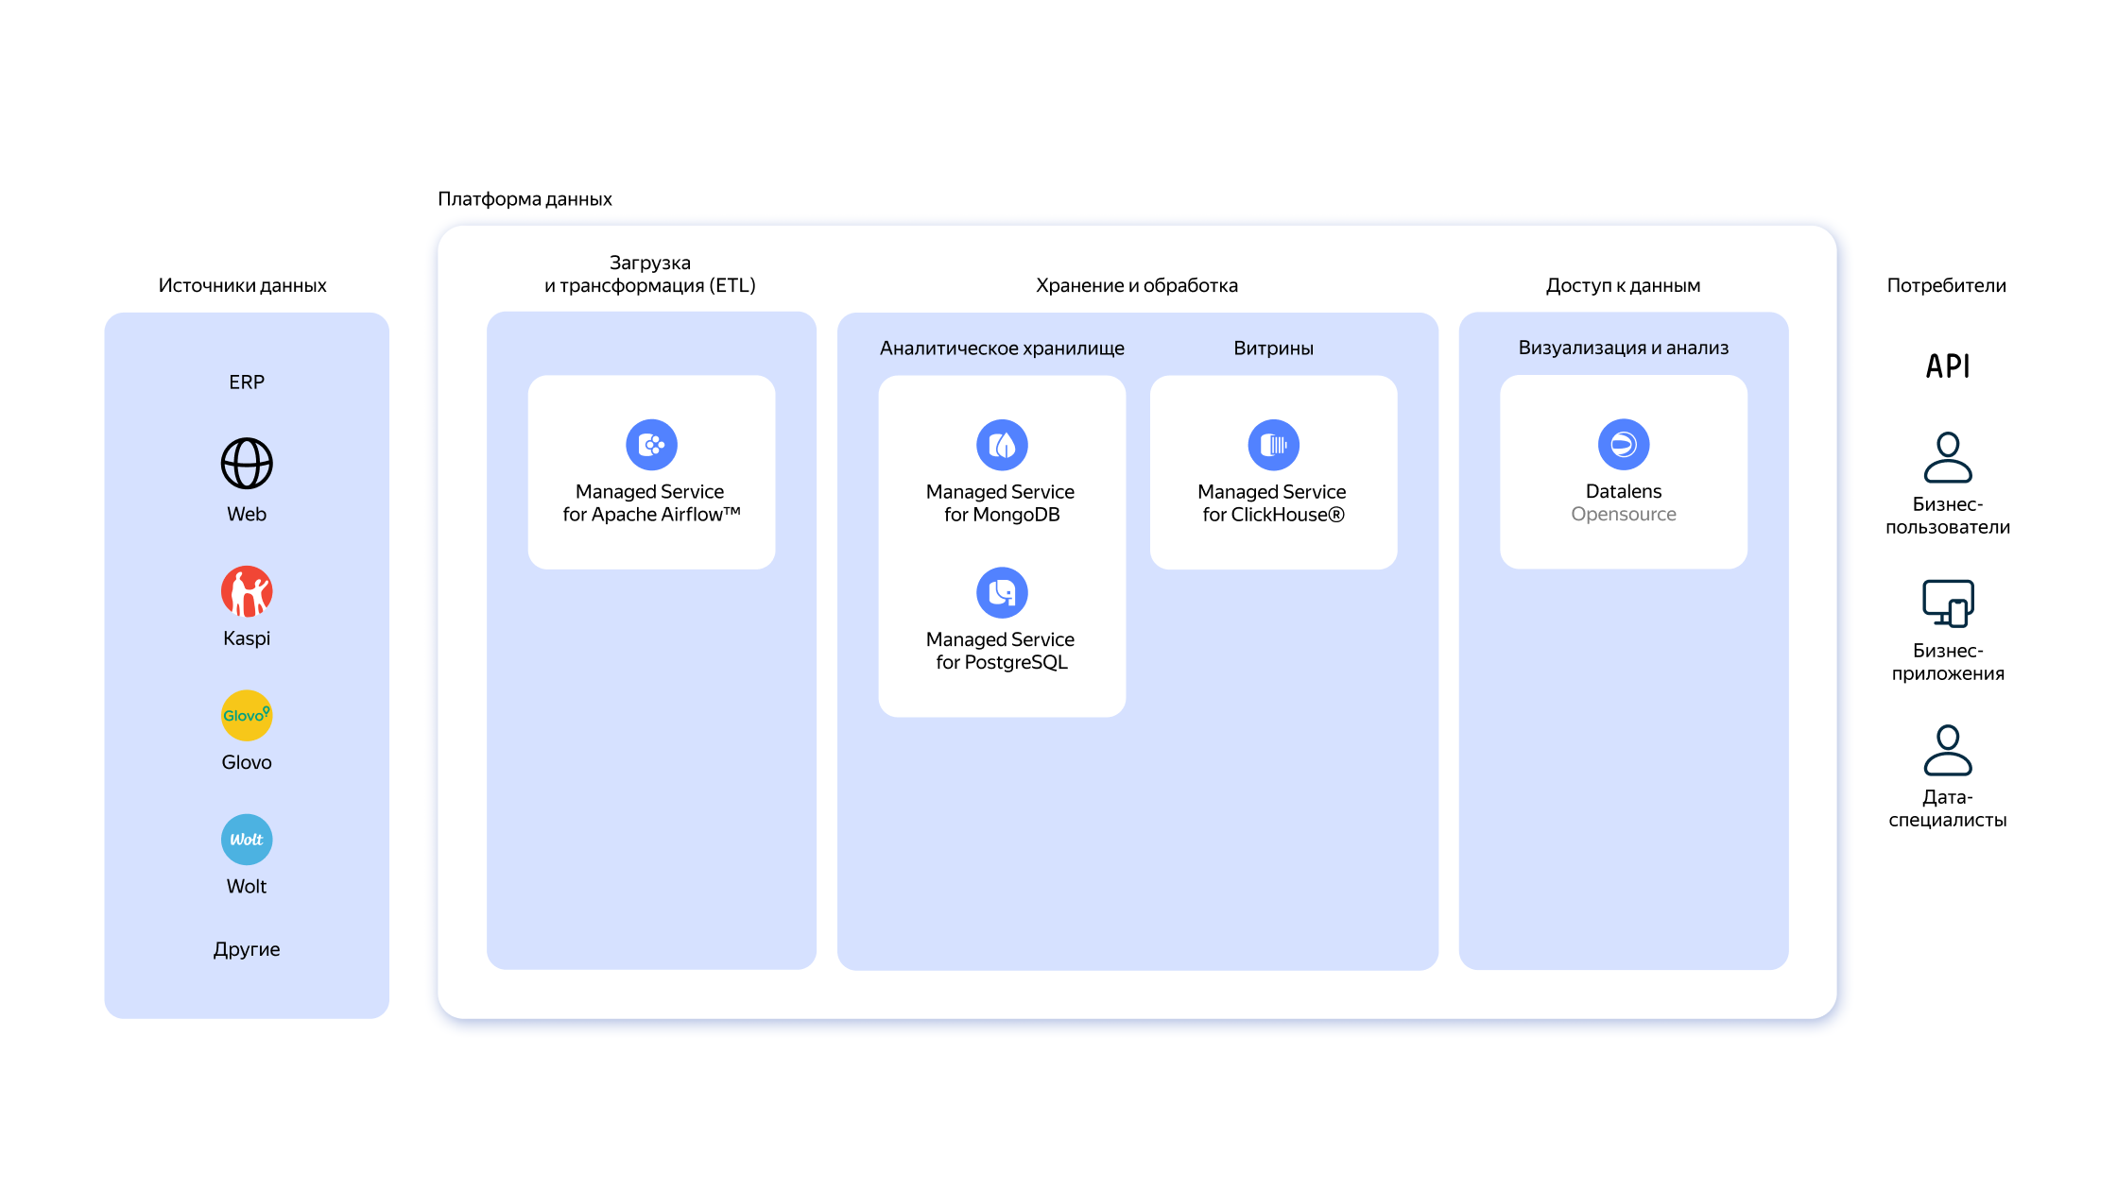This screenshot has width=2117, height=1190.
Task: Click the Opensource text under Datalens
Action: 1623,515
